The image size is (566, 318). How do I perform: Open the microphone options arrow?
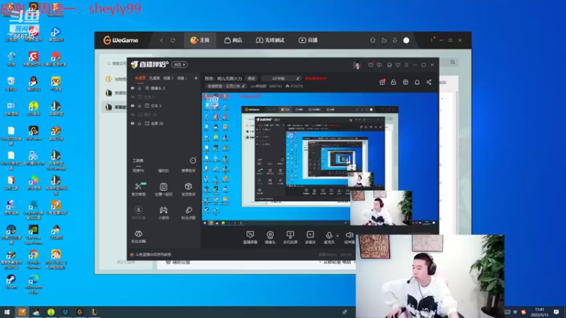[337, 236]
